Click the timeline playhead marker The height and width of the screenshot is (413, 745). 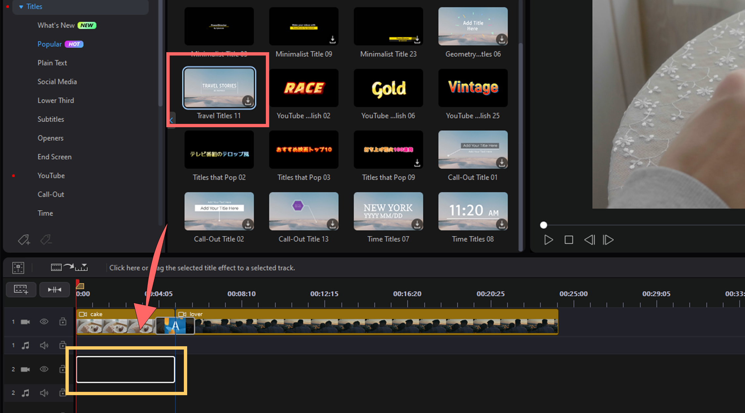(x=80, y=285)
